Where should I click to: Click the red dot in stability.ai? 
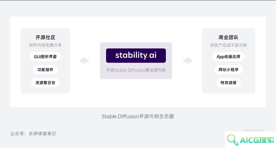click(x=148, y=57)
